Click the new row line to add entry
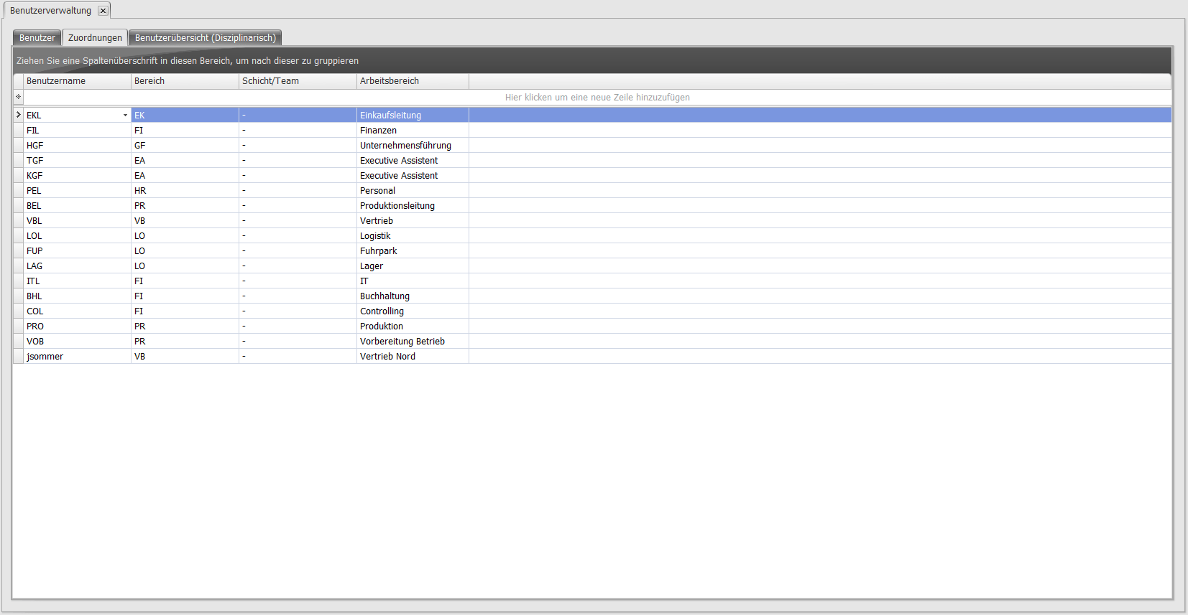1188x615 pixels. coord(597,98)
